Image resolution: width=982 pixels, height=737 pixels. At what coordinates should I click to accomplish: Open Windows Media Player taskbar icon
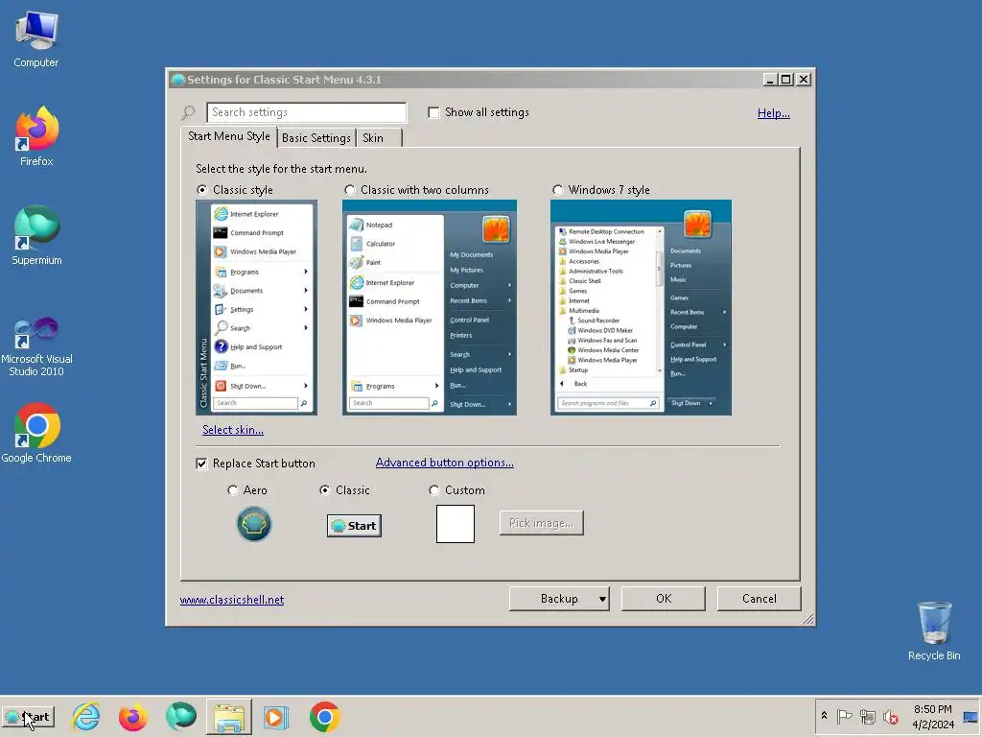coord(276,717)
